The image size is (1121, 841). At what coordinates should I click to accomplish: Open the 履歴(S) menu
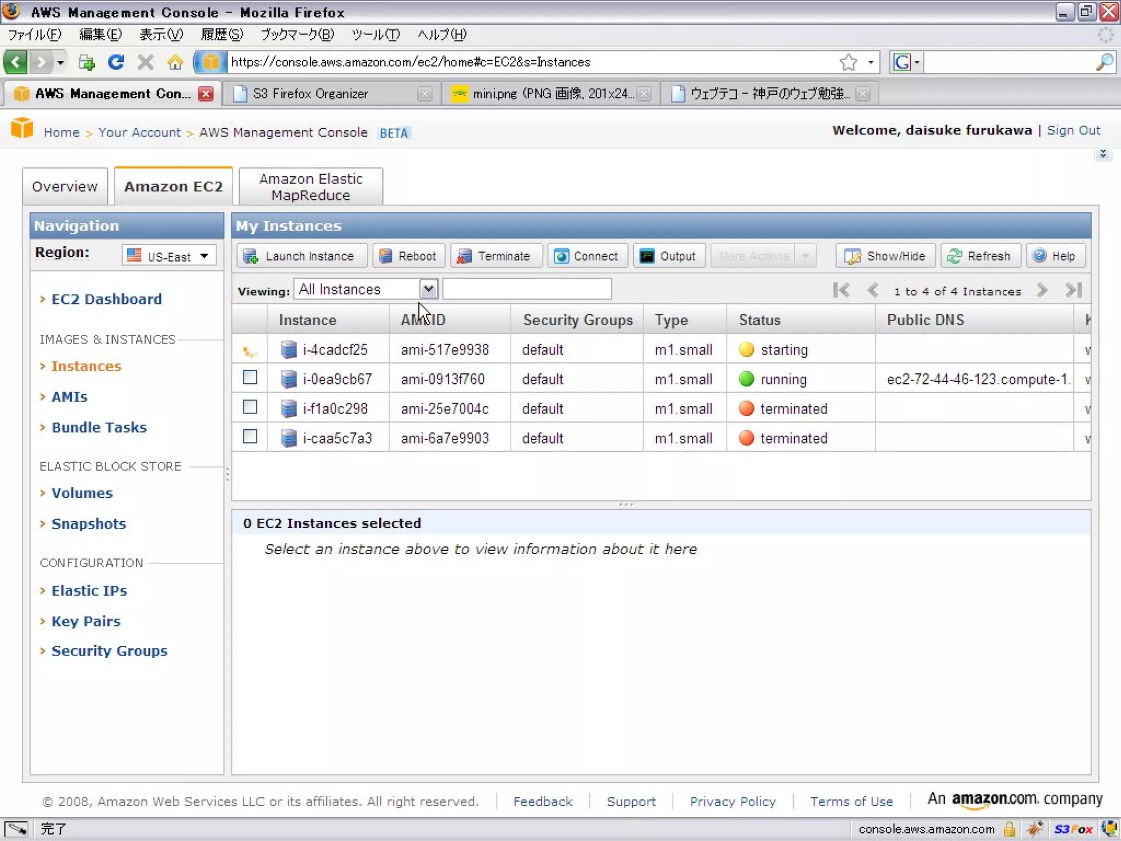(x=222, y=34)
